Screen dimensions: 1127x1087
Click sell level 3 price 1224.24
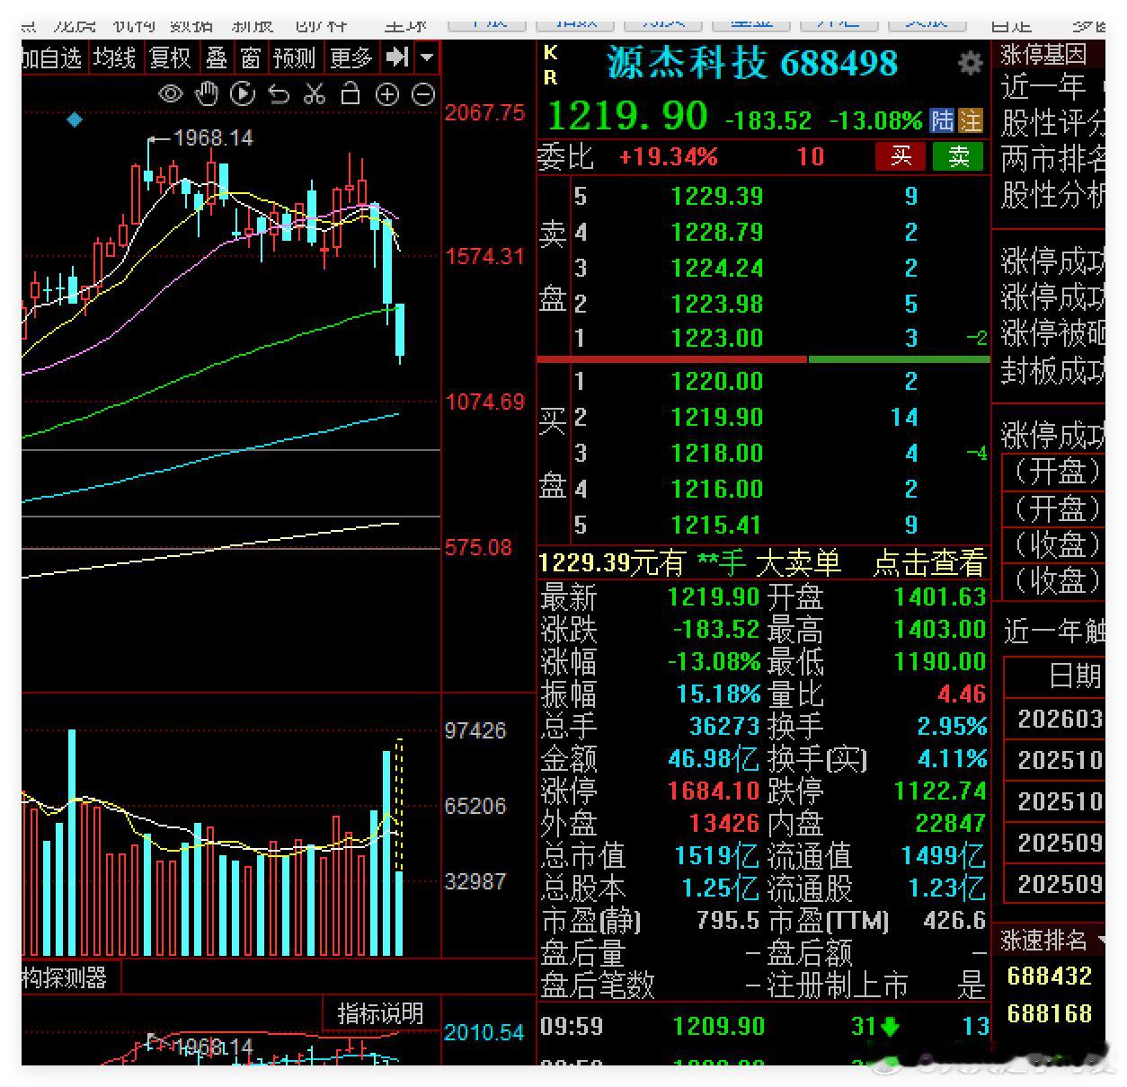pos(716,268)
